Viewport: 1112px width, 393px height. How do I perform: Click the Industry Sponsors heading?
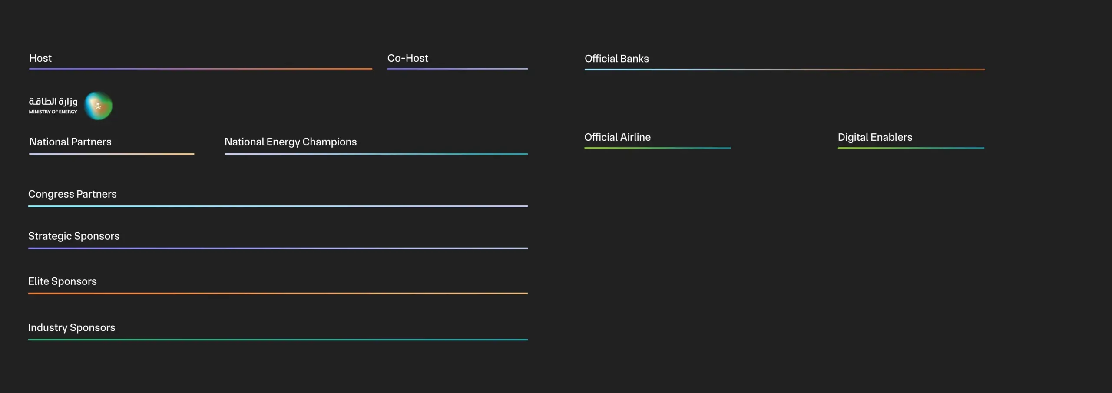(x=72, y=327)
